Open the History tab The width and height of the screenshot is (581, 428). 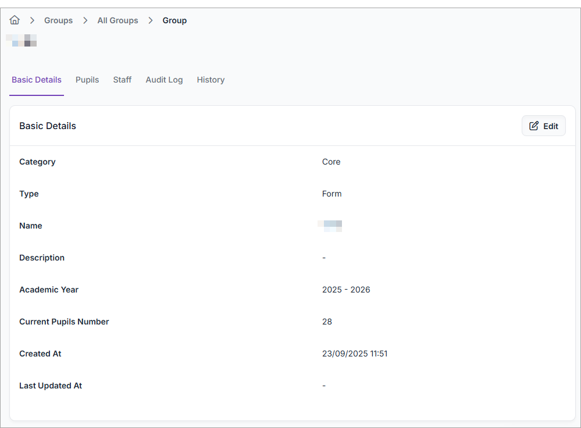[x=211, y=80]
